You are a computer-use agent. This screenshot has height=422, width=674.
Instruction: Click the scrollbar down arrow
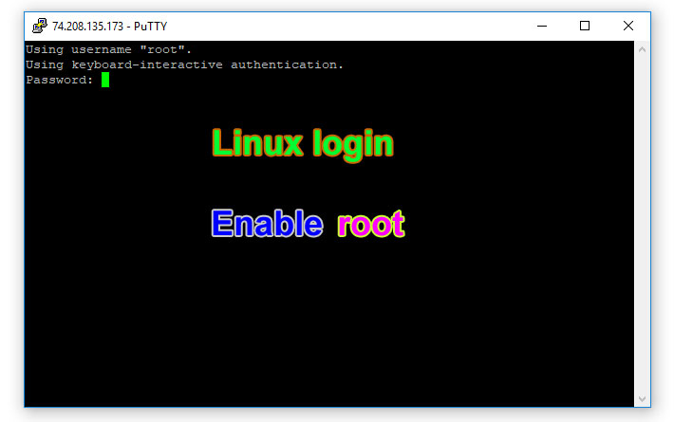tap(642, 399)
